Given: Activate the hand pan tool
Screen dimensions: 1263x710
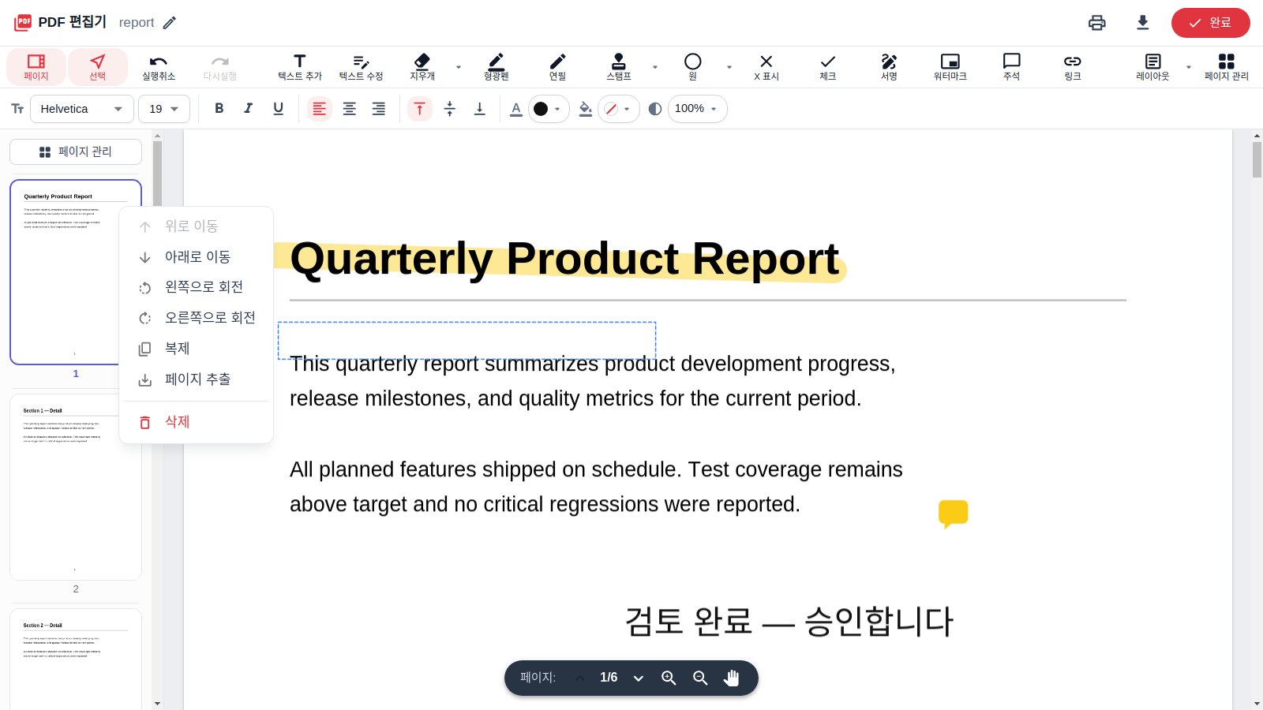Looking at the screenshot, I should pos(732,678).
